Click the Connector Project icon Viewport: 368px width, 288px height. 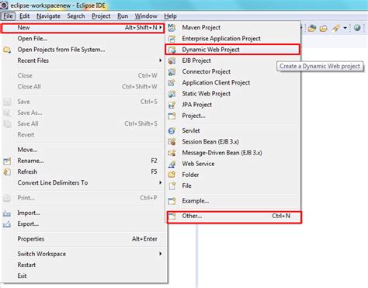click(x=172, y=71)
